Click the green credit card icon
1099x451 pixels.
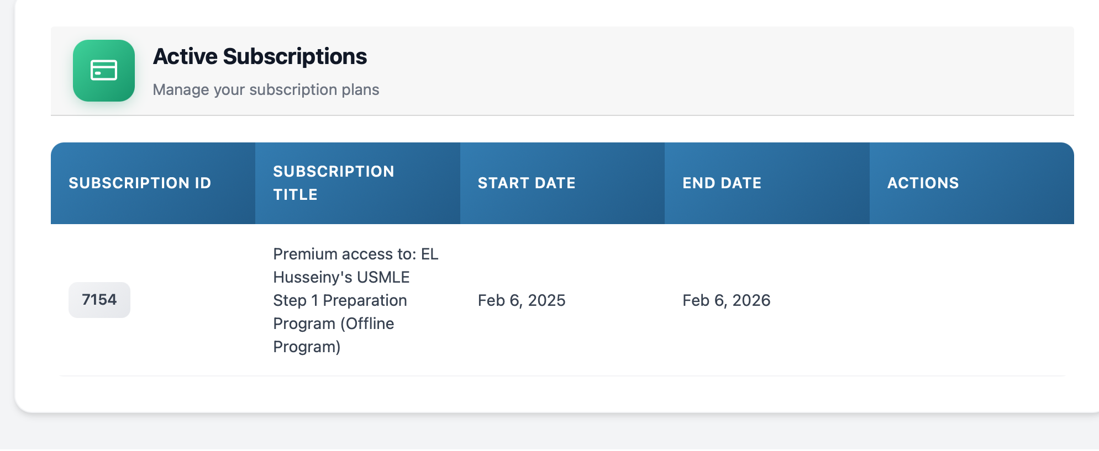104,71
